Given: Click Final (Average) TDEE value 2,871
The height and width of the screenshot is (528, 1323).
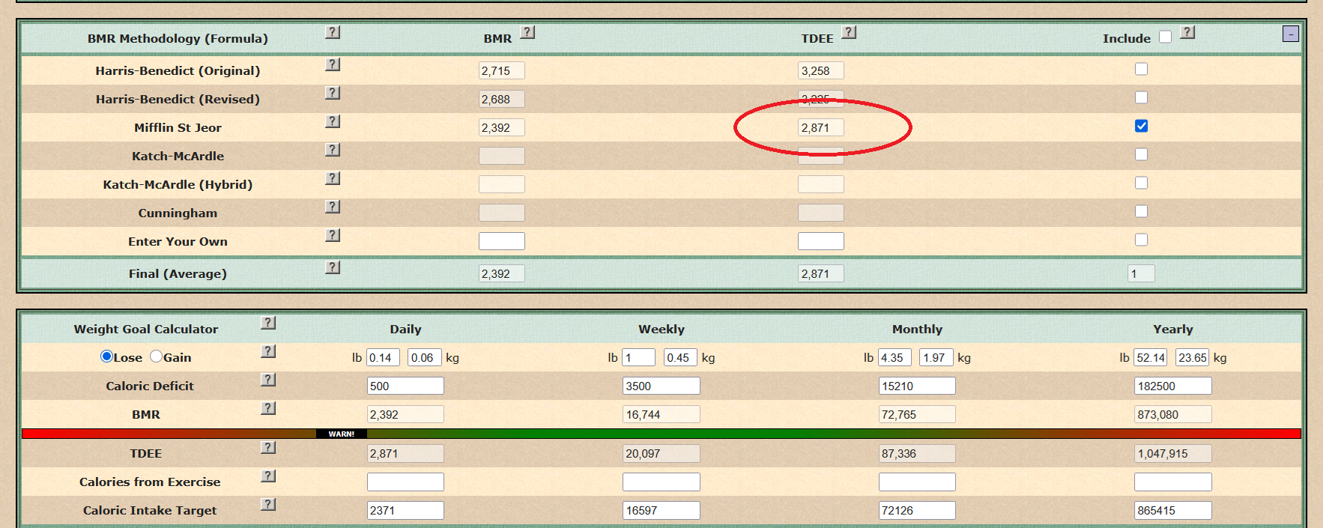Looking at the screenshot, I should coord(821,273).
